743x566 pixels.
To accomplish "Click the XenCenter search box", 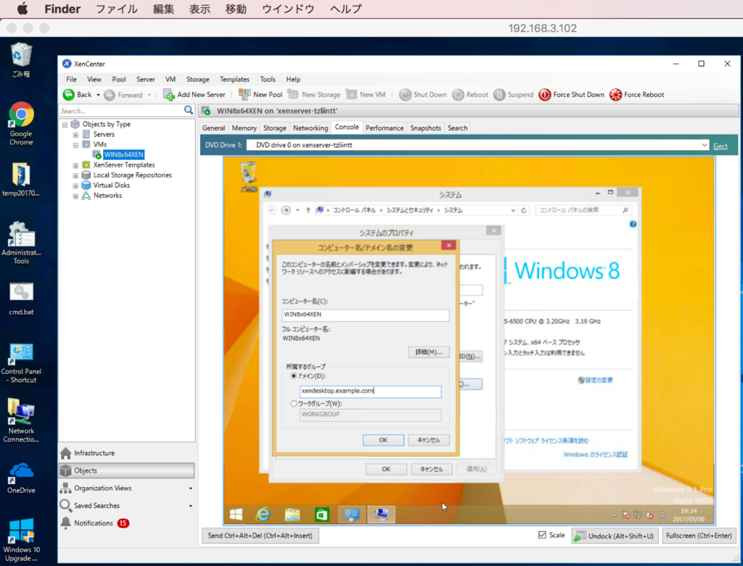I will pos(121,110).
